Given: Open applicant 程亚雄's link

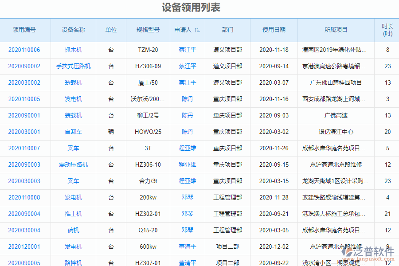Looking at the screenshot, I should click(x=188, y=148).
